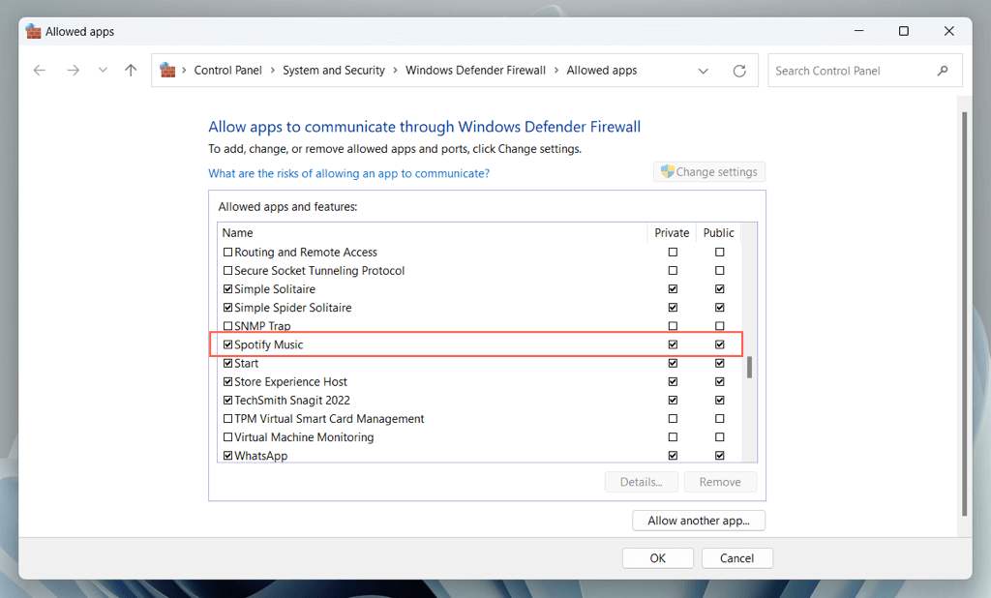Image resolution: width=991 pixels, height=598 pixels.
Task: Click the forward navigation arrow
Action: click(x=73, y=71)
